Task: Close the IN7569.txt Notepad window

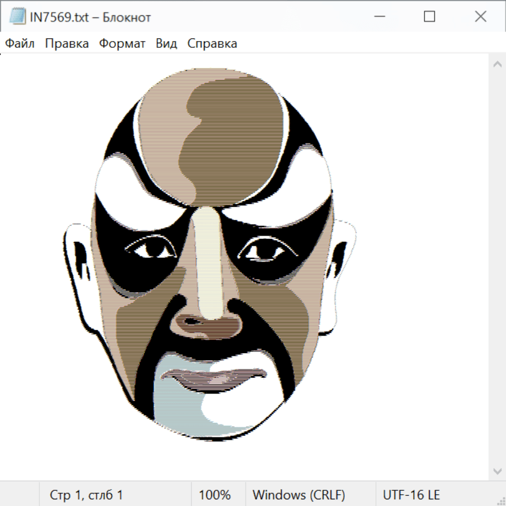Action: tap(480, 17)
